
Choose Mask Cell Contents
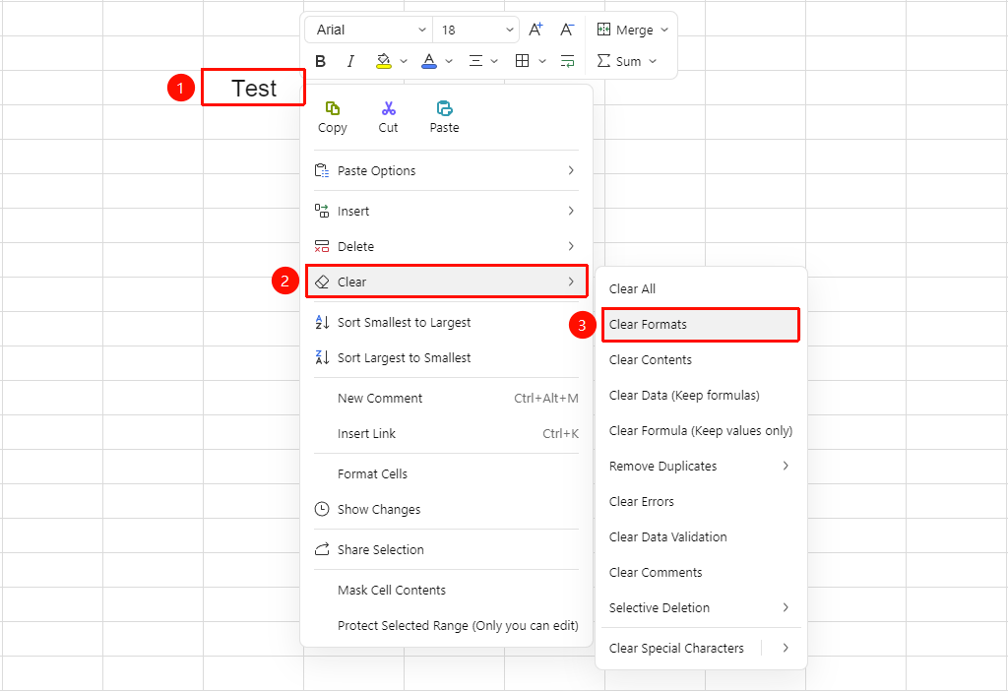(446, 590)
